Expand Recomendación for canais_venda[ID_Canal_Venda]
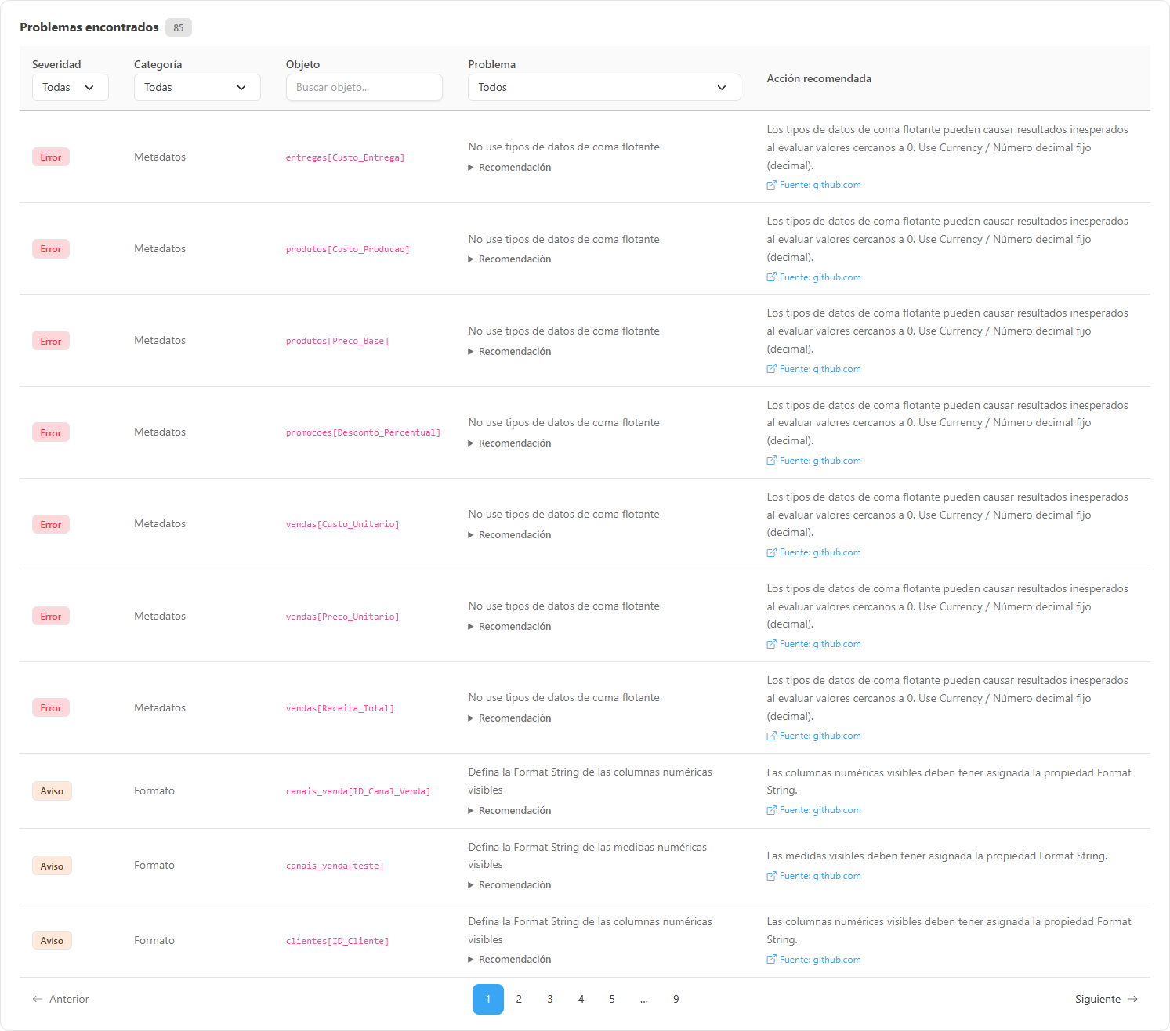 tap(510, 811)
